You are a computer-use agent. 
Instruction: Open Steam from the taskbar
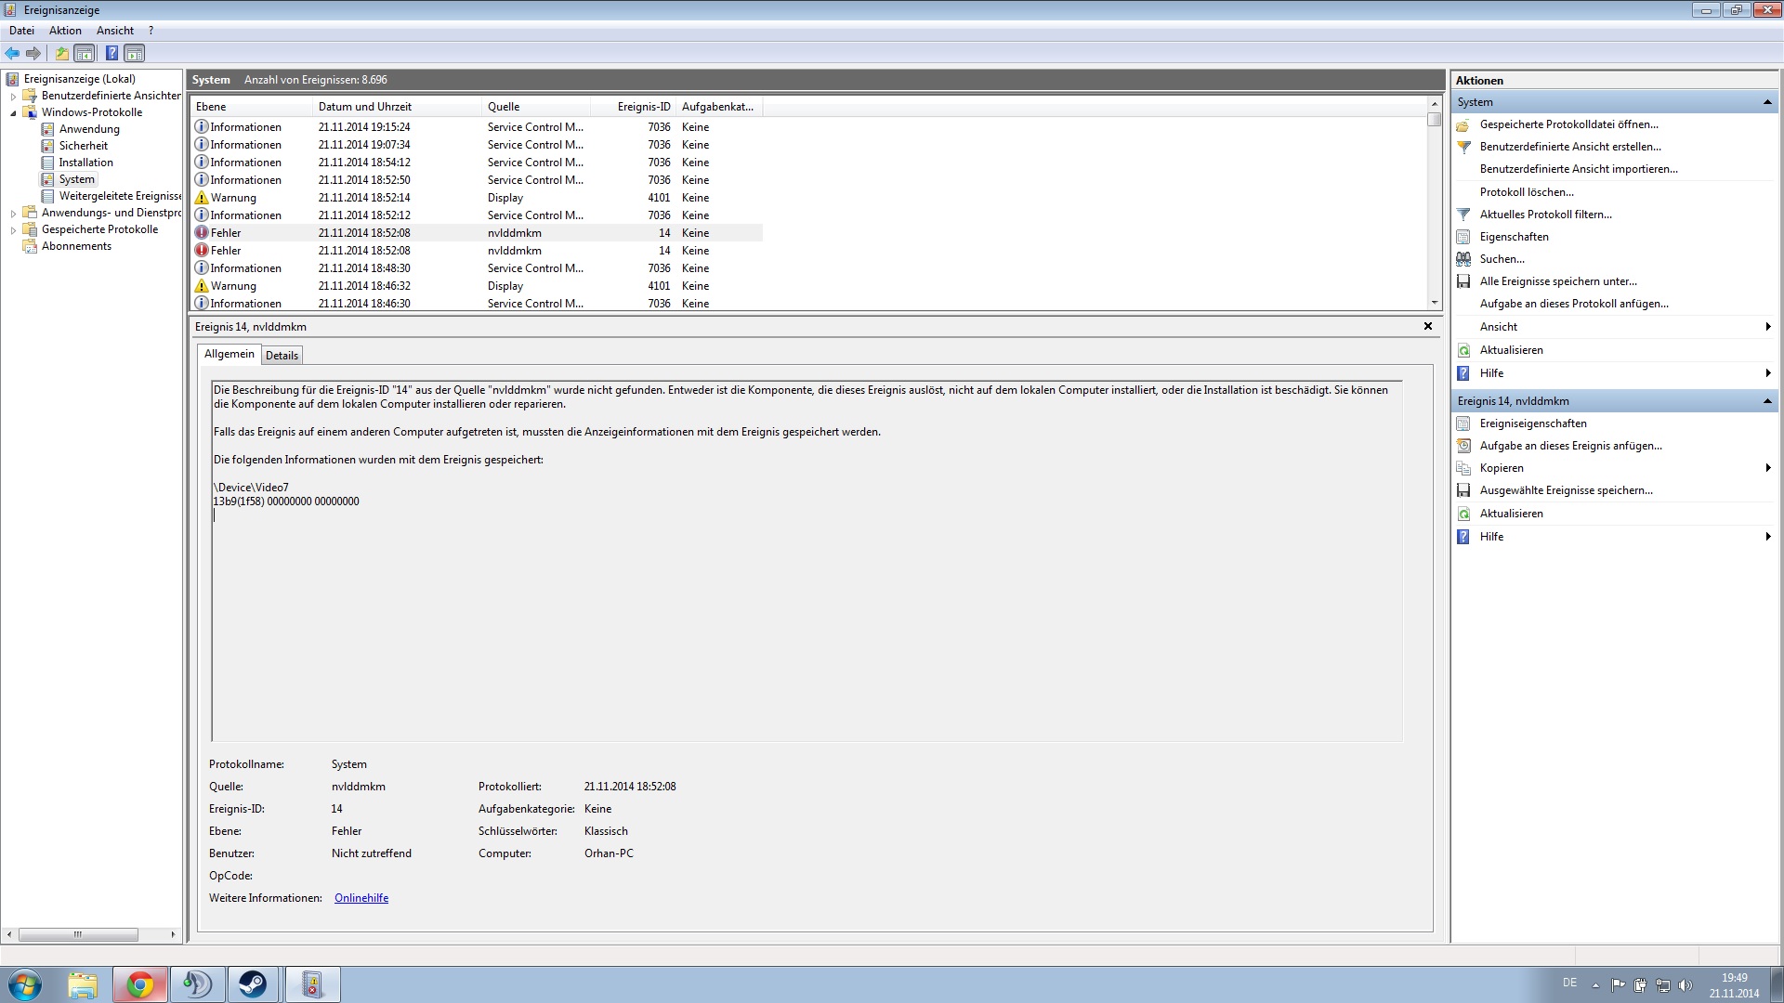253,984
